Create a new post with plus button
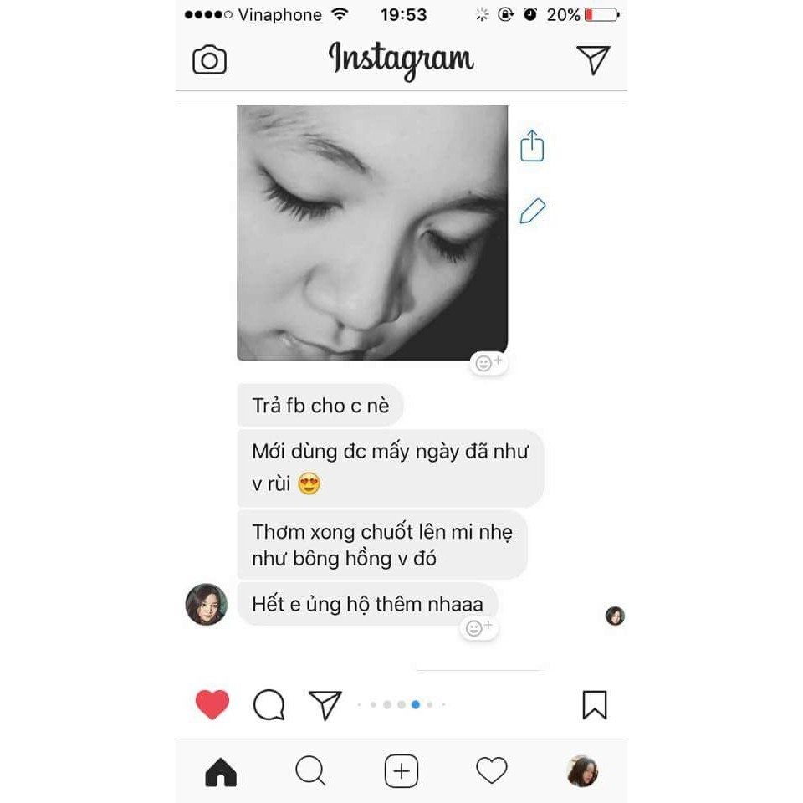The image size is (803, 803). (x=401, y=770)
